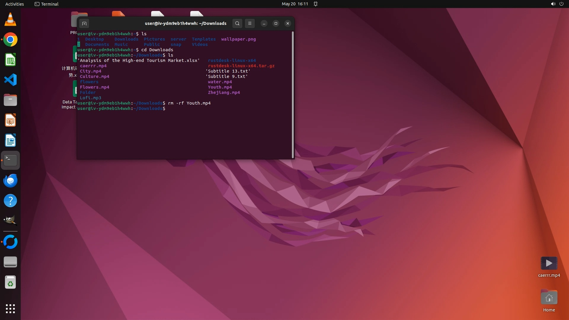The width and height of the screenshot is (569, 320).
Task: Show Applications grid
Action: coord(10,309)
